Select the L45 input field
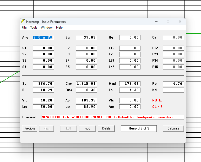This screenshot has height=162, width=201. (x=130, y=67)
